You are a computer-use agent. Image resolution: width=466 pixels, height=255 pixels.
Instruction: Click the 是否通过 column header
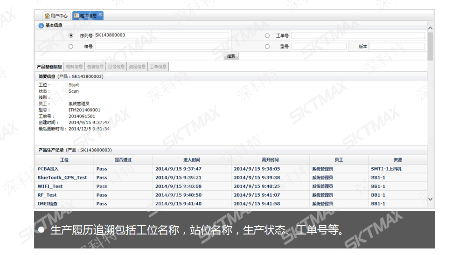[123, 160]
